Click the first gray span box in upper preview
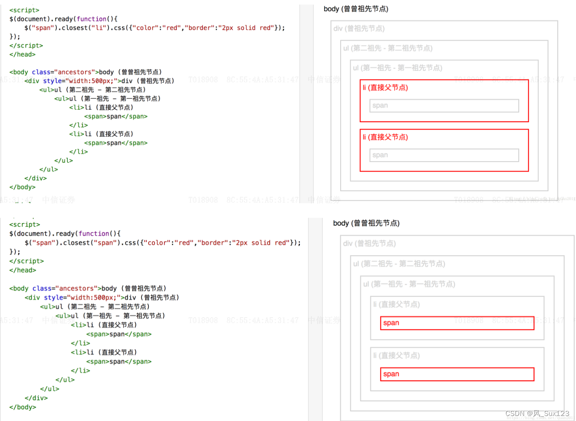 coord(444,106)
